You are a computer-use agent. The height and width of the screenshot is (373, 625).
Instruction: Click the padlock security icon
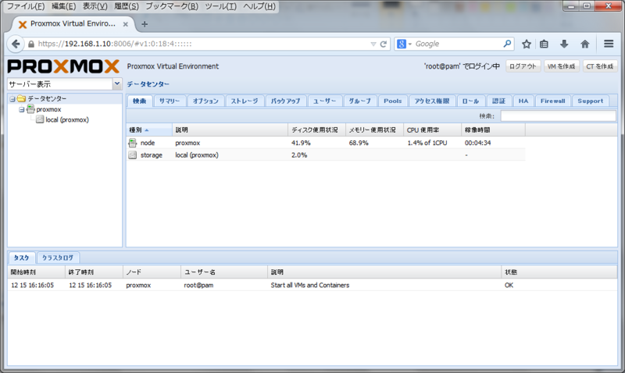(31, 44)
